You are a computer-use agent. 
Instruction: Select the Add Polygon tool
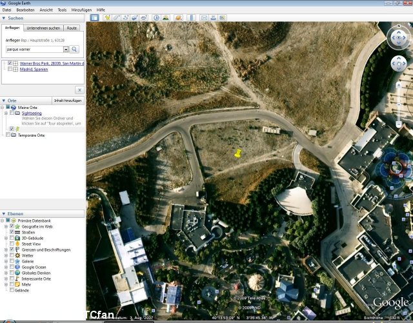pyautogui.click(x=116, y=18)
